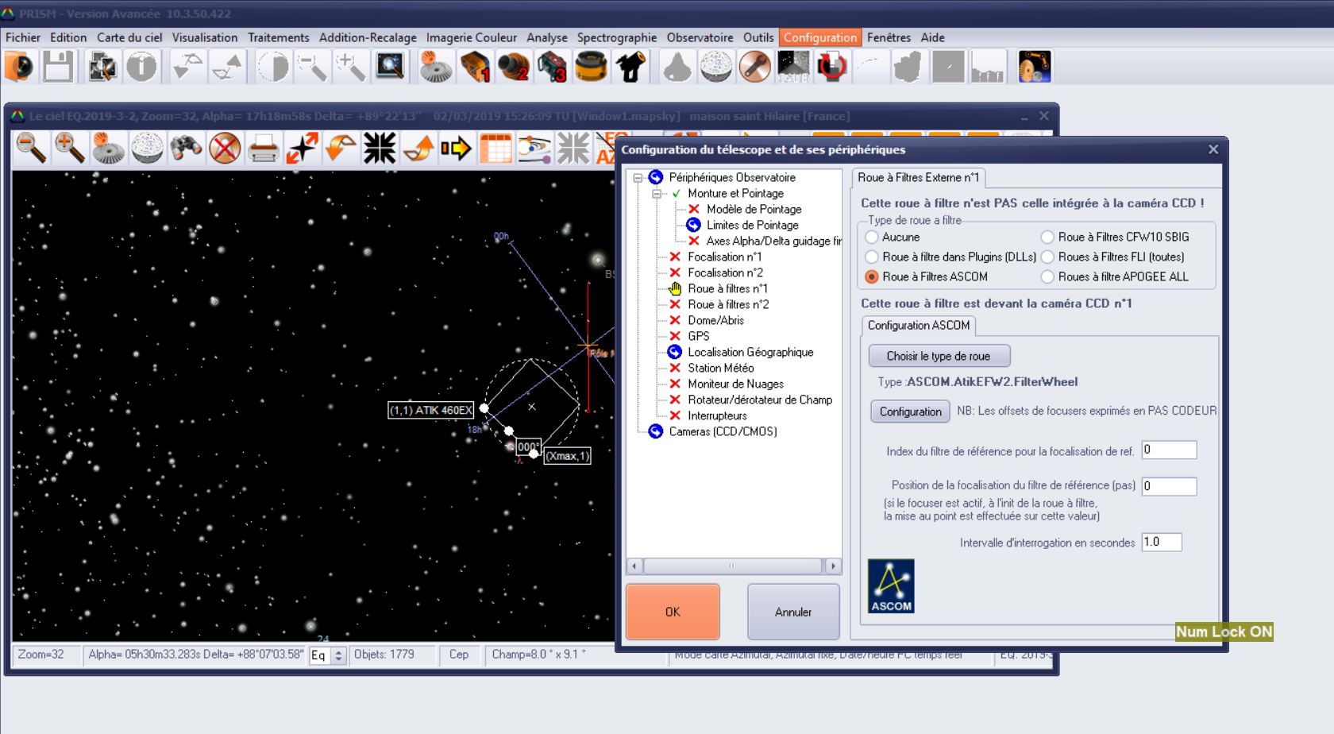Open the Observatoire menu
This screenshot has height=734, width=1334.
700,37
